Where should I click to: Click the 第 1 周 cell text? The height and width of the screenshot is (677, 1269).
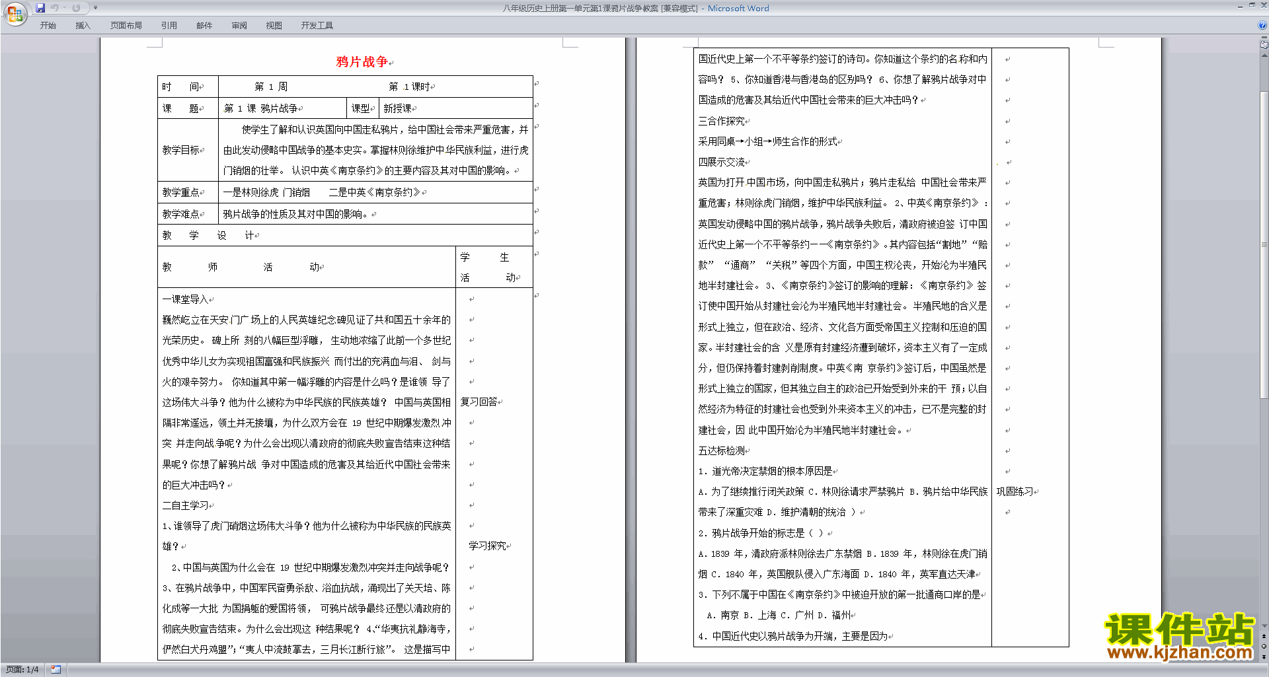271,87
